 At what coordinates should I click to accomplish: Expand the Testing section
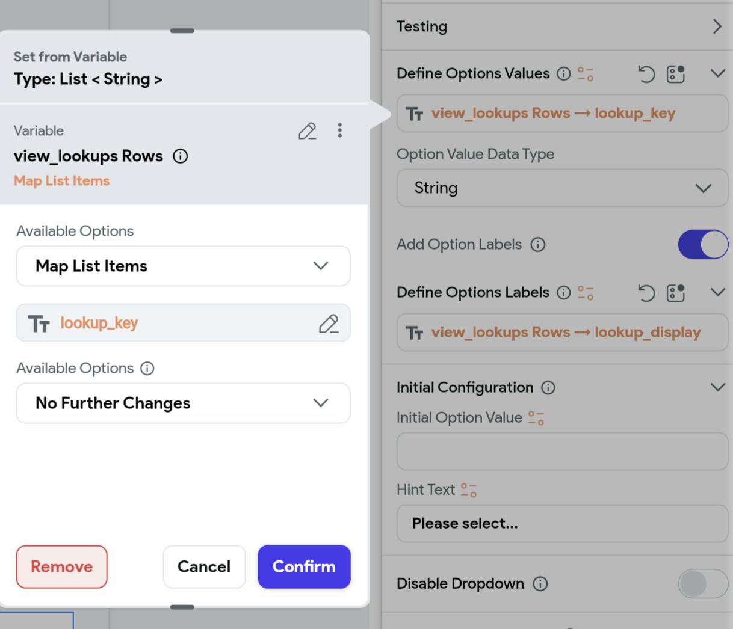pyautogui.click(x=716, y=26)
